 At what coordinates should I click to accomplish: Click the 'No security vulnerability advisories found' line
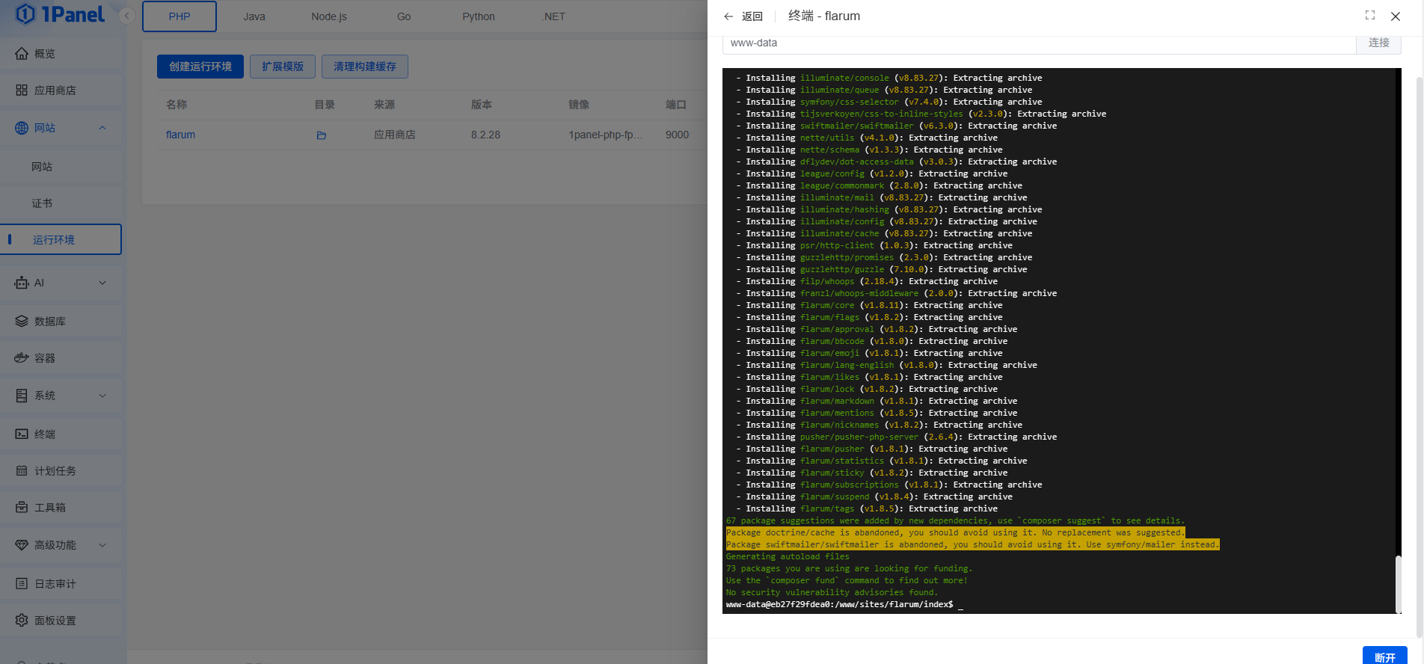click(832, 592)
